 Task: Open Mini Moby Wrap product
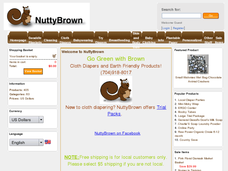click(188, 104)
